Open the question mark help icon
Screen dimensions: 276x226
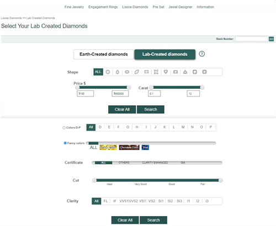pyautogui.click(x=202, y=54)
